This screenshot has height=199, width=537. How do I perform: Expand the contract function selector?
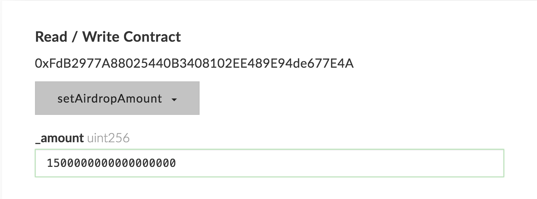(x=117, y=98)
